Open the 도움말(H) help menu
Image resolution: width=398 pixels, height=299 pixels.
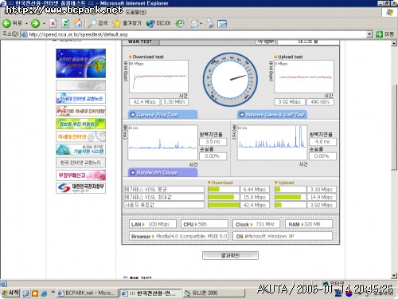[135, 12]
